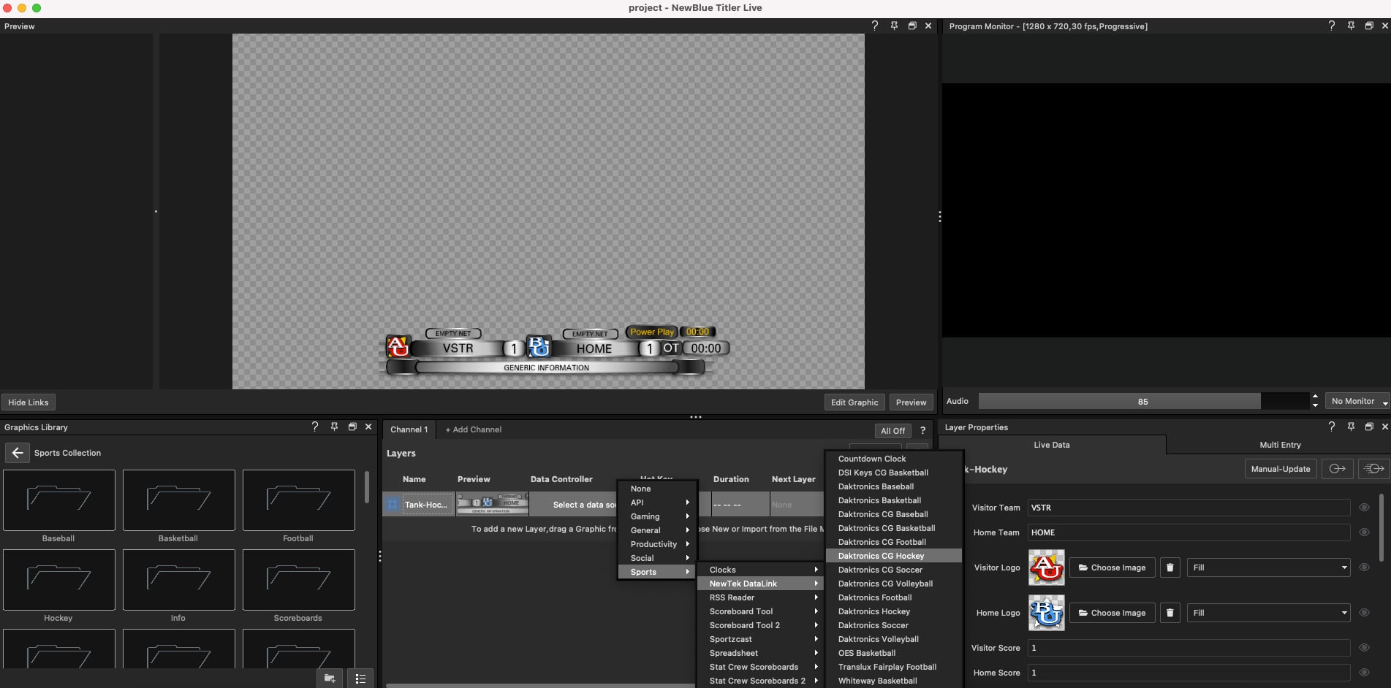Select the Channel 1 tab

409,429
